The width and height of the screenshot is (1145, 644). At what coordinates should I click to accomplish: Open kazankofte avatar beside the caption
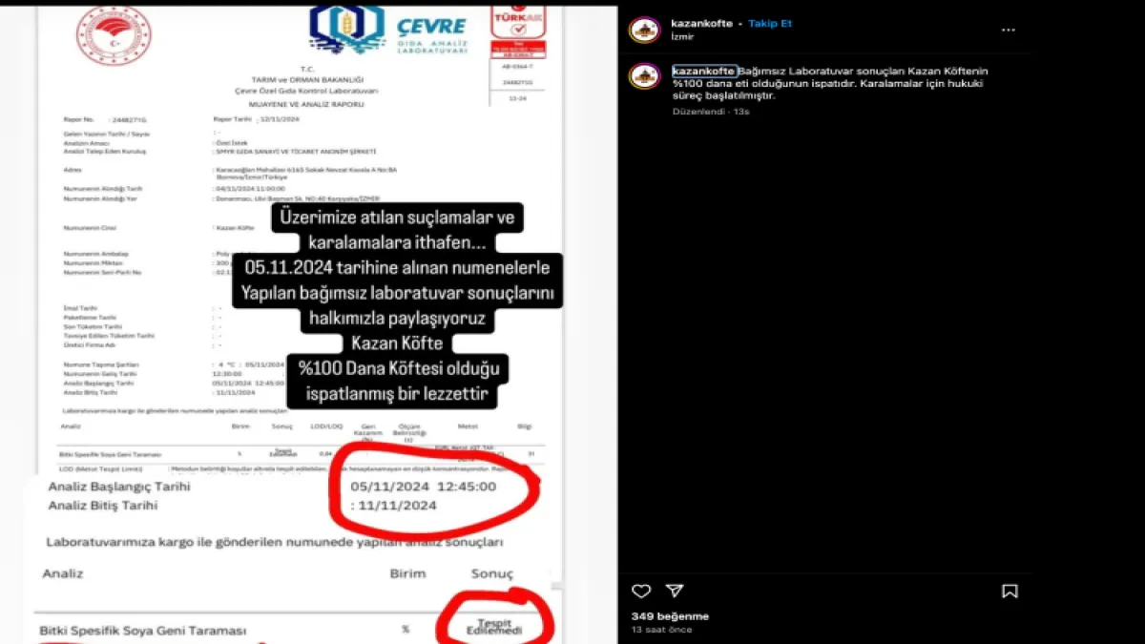pyautogui.click(x=644, y=76)
